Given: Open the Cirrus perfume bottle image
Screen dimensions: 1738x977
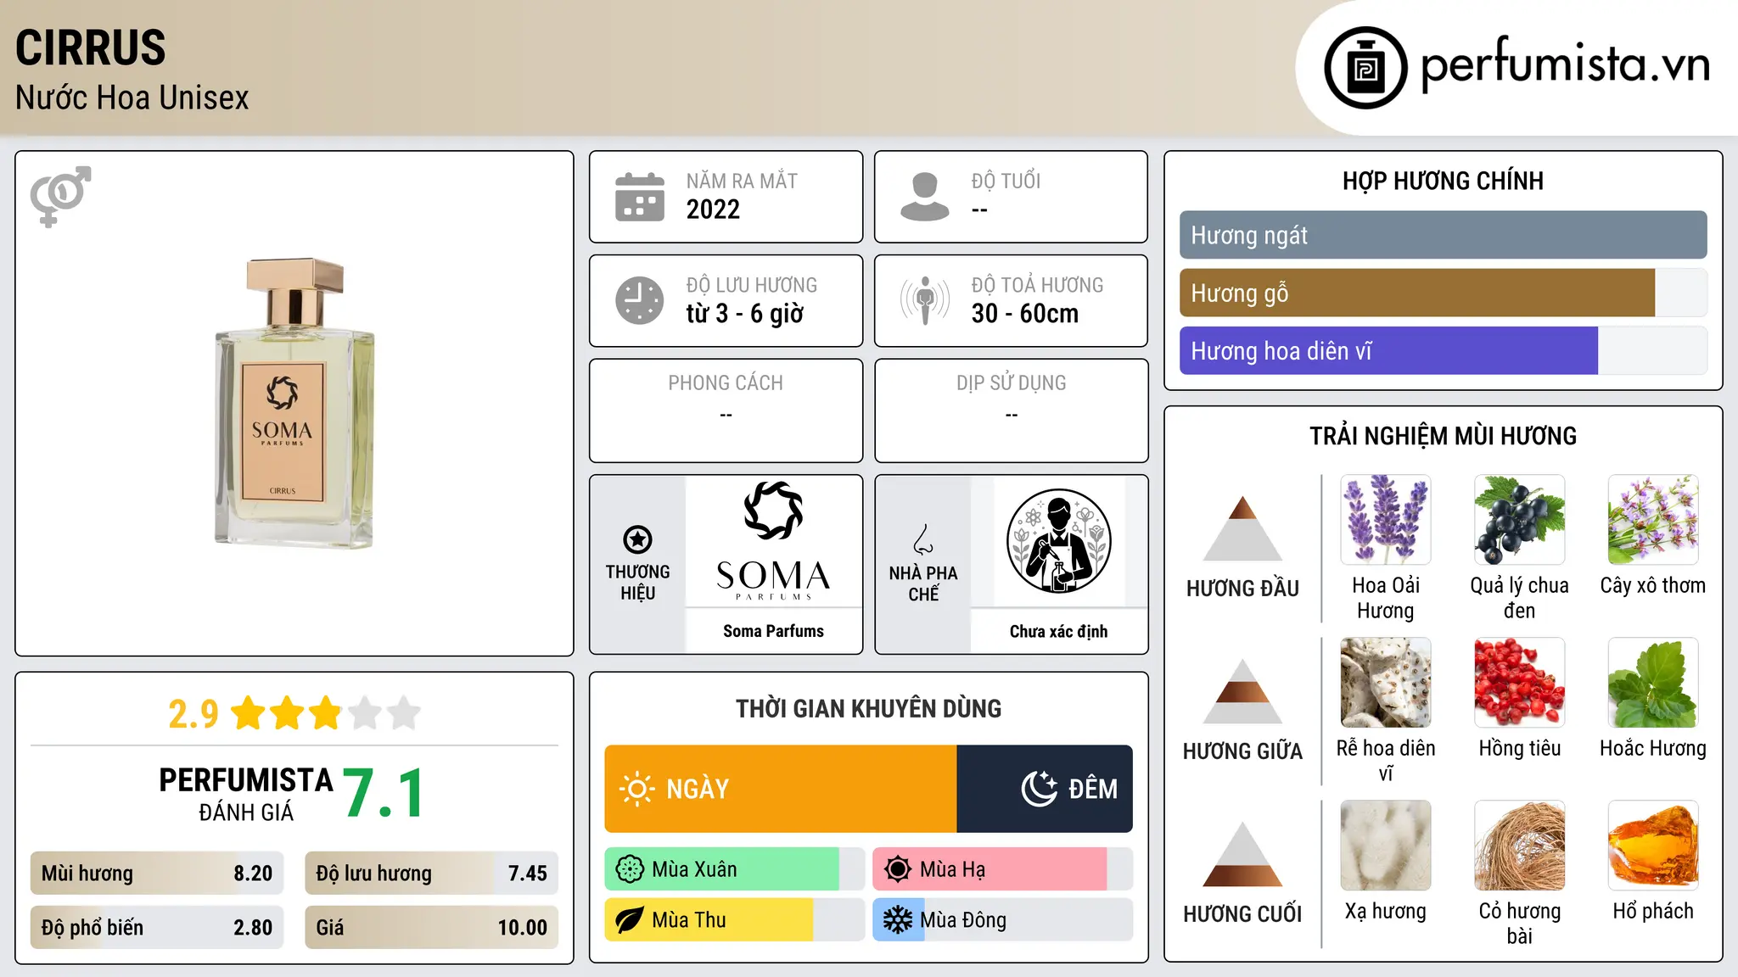Looking at the screenshot, I should point(294,403).
